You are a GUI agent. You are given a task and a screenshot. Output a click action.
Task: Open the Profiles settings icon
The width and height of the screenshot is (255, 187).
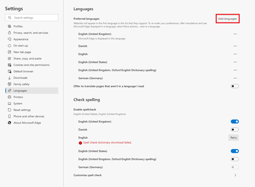[10, 26]
